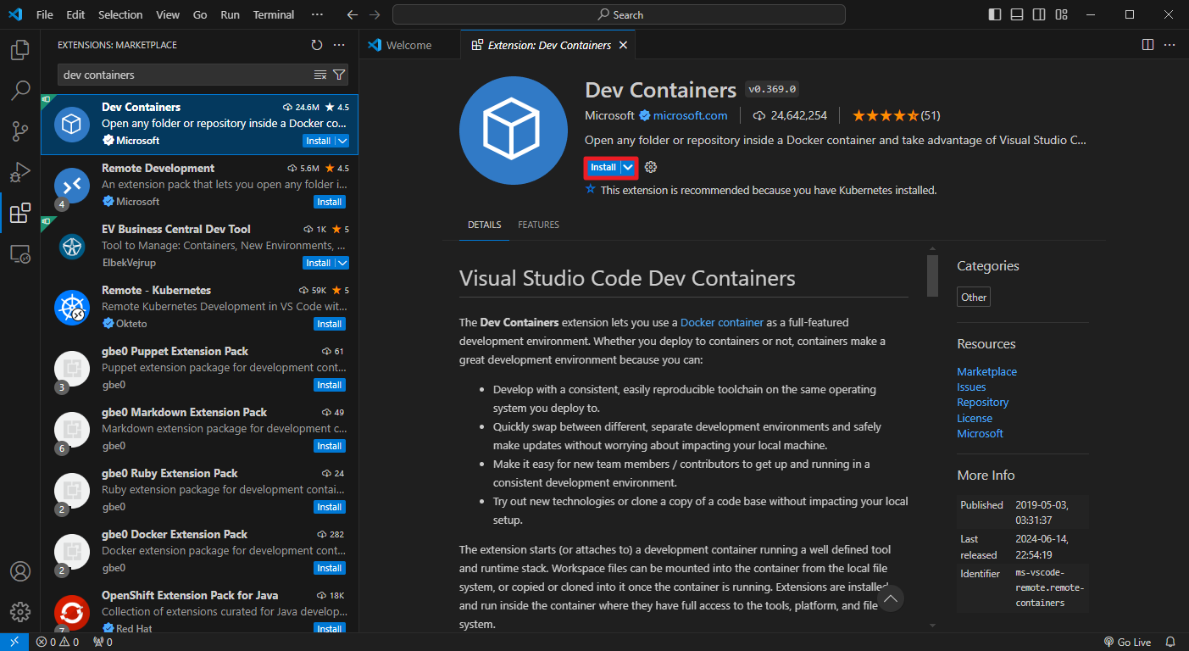This screenshot has height=651, width=1189.
Task: Install the Remote Development extension
Action: click(x=330, y=202)
